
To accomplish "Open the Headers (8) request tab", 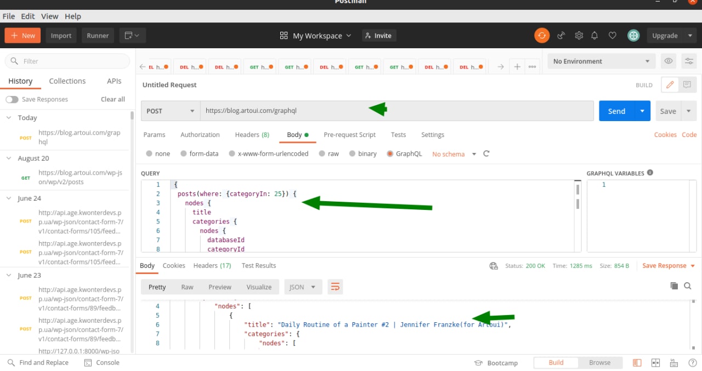I will coord(252,135).
